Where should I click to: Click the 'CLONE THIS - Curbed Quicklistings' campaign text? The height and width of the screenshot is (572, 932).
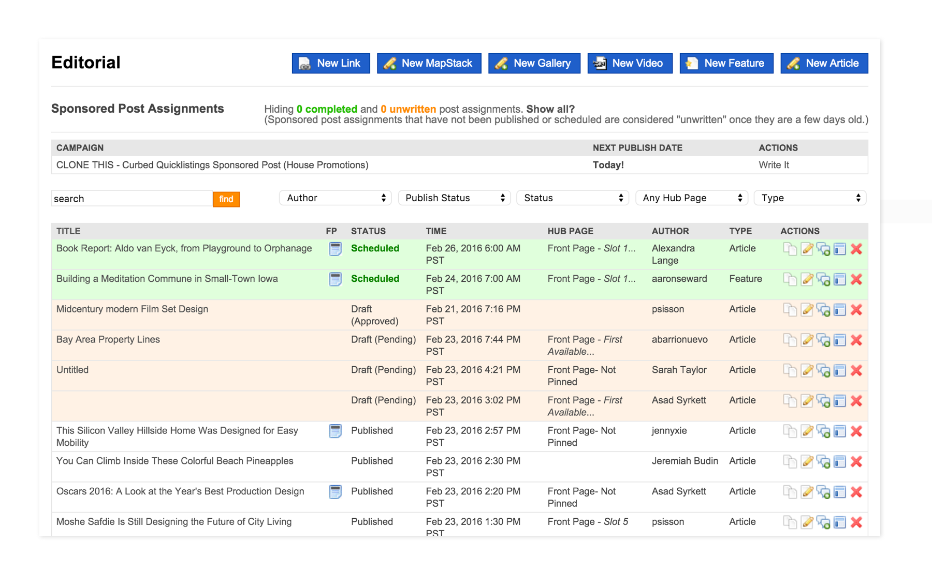(212, 165)
